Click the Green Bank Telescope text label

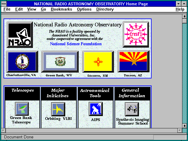[21, 120]
